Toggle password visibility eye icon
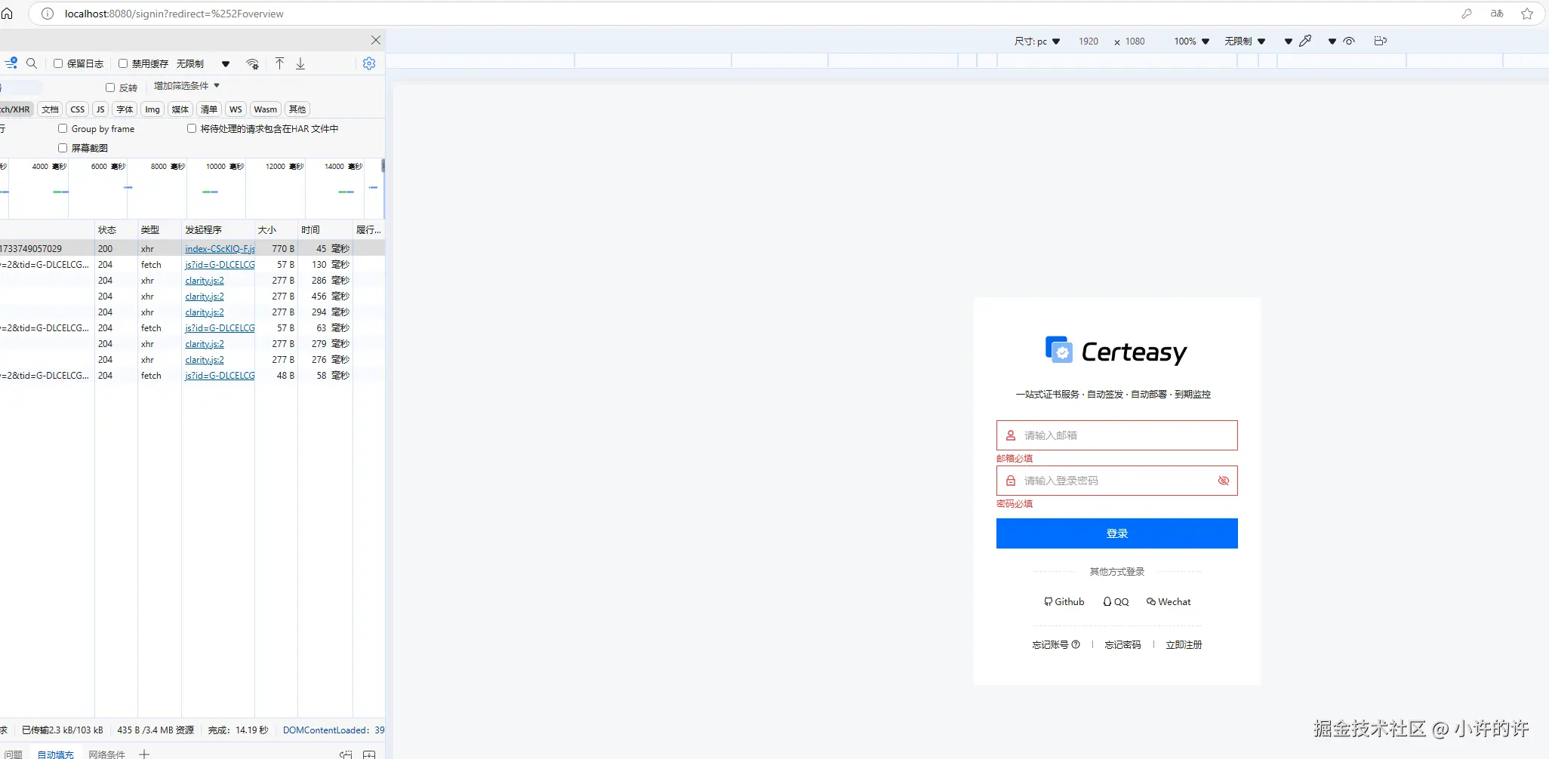This screenshot has width=1549, height=759. 1224,481
